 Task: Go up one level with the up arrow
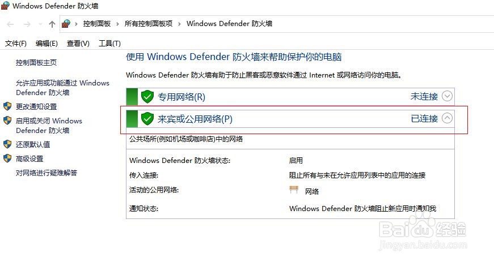click(52, 24)
